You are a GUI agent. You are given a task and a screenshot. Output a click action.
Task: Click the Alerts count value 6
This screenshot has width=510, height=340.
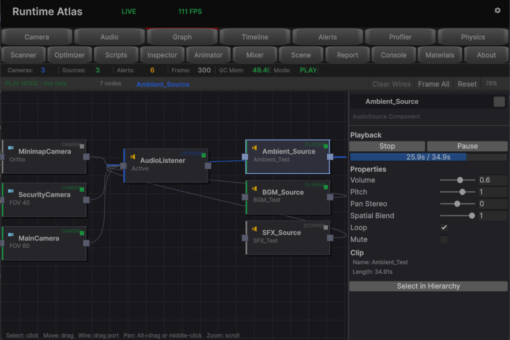[x=152, y=70]
